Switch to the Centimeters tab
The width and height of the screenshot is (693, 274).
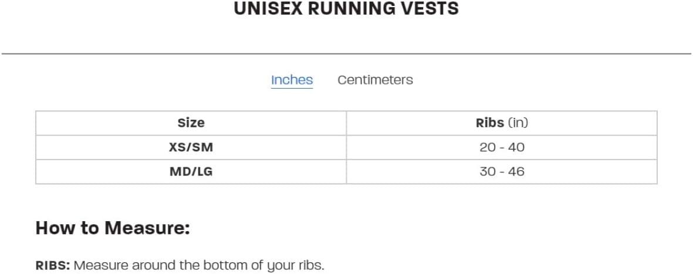(375, 80)
